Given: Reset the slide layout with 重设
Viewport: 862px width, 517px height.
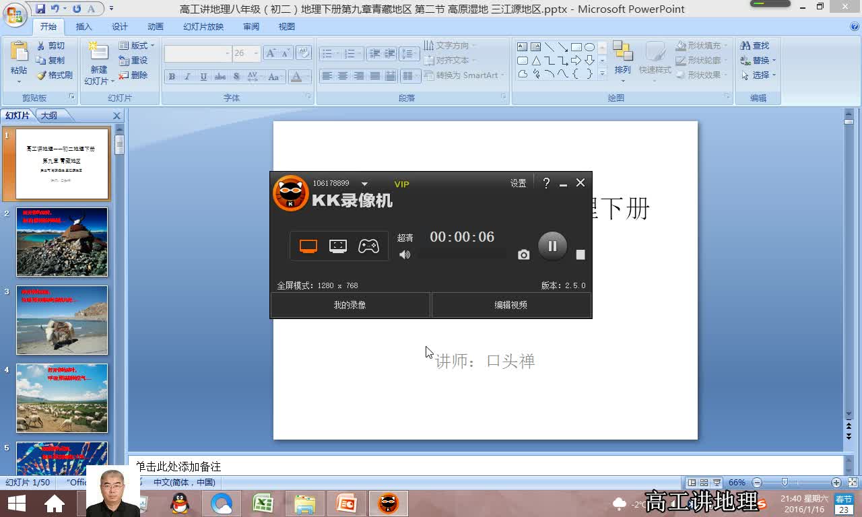Looking at the screenshot, I should pos(133,61).
